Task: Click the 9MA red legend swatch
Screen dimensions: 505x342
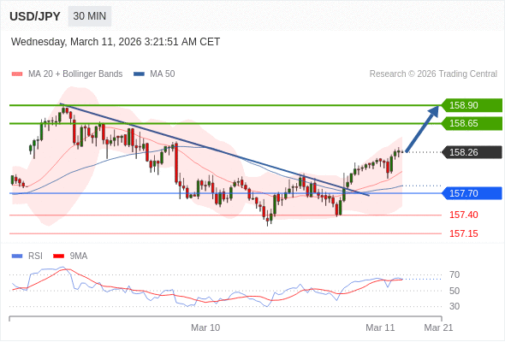Action: (58, 256)
